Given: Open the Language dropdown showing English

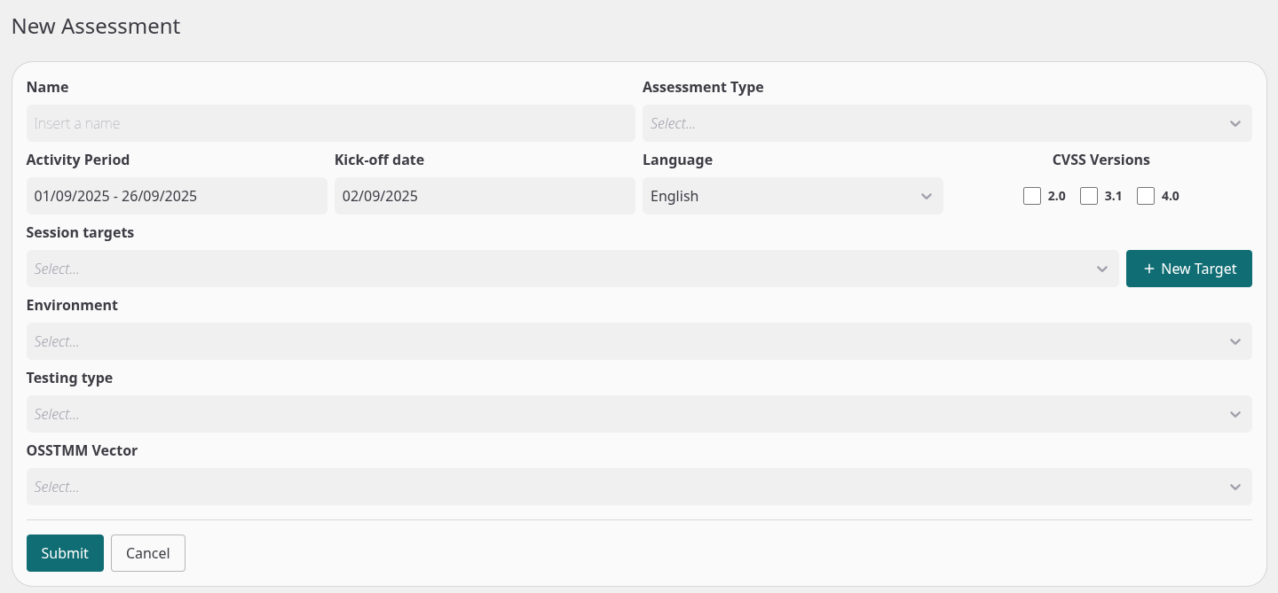Looking at the screenshot, I should pyautogui.click(x=781, y=197).
